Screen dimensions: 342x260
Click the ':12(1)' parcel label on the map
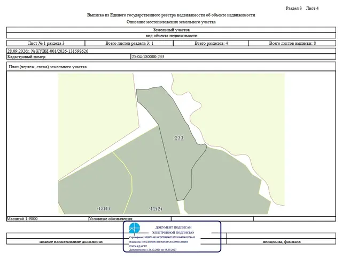[103, 208]
